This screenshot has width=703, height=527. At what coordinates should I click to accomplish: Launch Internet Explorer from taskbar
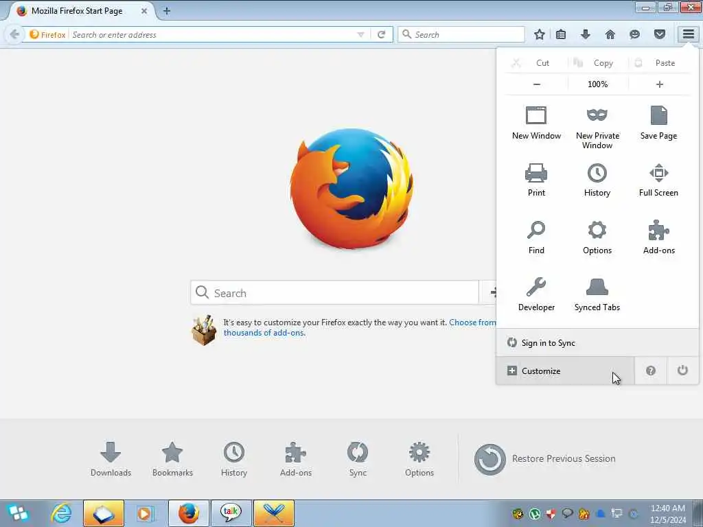(x=61, y=513)
